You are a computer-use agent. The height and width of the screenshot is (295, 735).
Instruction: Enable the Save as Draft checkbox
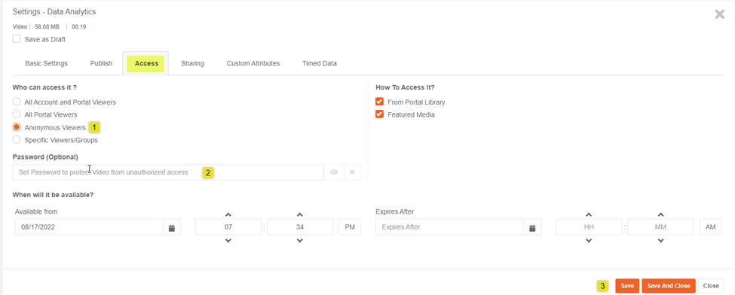pos(17,39)
